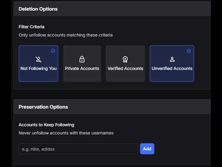Click the padlock icon for Private Accounts
This screenshot has width=222, height=167.
point(82,59)
